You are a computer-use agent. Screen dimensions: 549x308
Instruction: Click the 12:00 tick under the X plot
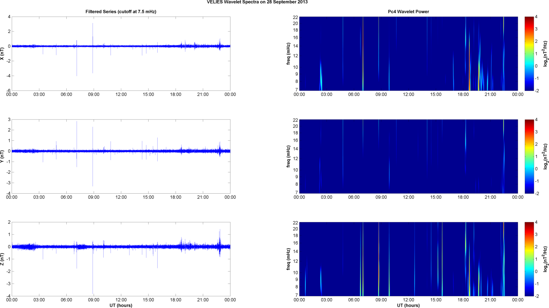click(x=121, y=94)
